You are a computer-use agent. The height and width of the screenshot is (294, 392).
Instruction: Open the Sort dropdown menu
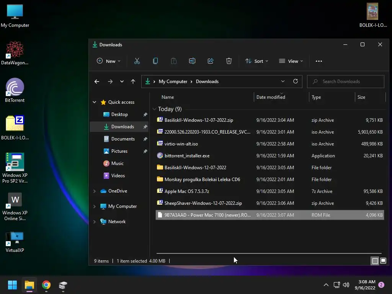[257, 61]
